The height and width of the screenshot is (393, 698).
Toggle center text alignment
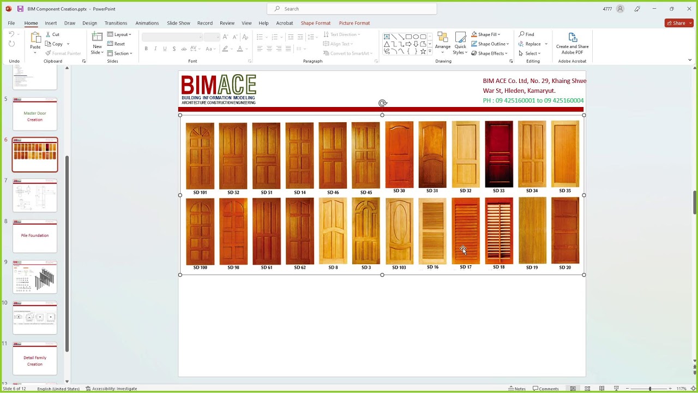(x=269, y=49)
